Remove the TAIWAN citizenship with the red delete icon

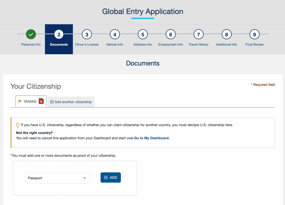[x=41, y=101]
